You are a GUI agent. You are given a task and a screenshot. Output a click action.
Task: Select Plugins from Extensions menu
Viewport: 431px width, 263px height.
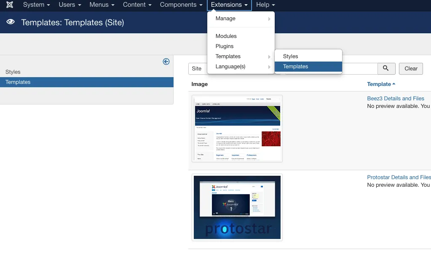(x=225, y=46)
